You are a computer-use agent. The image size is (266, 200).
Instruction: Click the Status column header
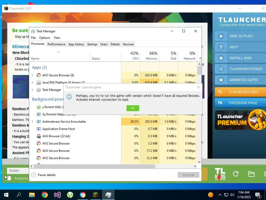105,56
